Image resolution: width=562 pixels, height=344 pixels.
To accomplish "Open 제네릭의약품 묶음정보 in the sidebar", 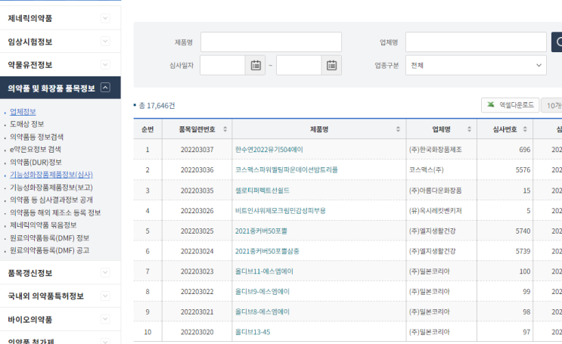I will tap(43, 225).
